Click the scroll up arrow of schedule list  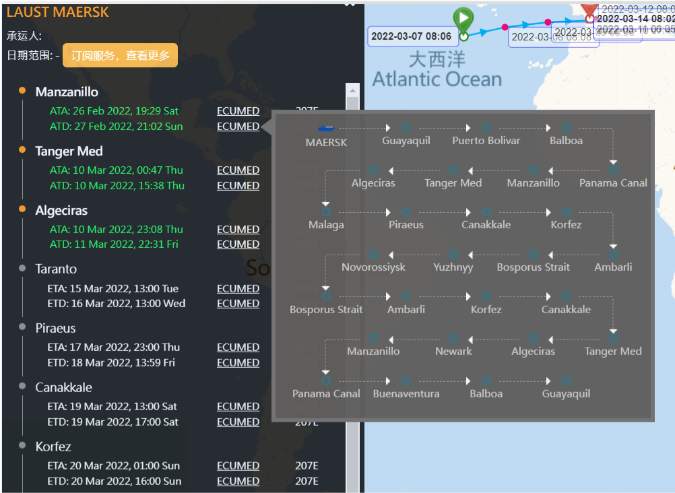[352, 90]
